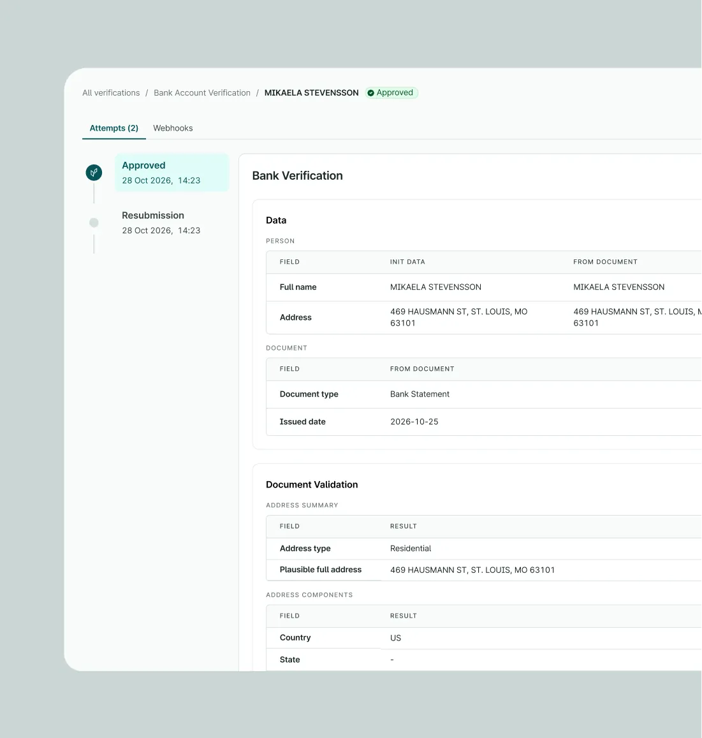Click the Address type row label
Screen dimensions: 702x738
point(305,548)
